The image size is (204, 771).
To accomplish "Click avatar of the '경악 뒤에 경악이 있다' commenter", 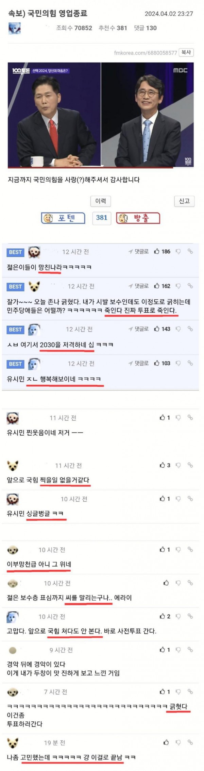I will pyautogui.click(x=13, y=650).
